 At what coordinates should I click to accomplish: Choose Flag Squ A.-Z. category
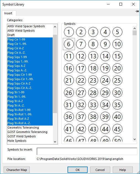tap(30, 70)
